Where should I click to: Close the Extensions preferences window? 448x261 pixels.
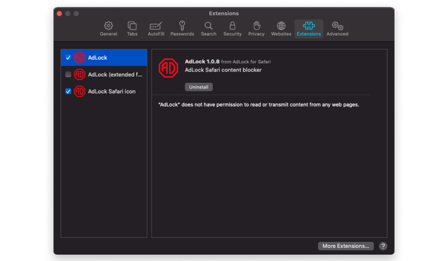coord(60,13)
